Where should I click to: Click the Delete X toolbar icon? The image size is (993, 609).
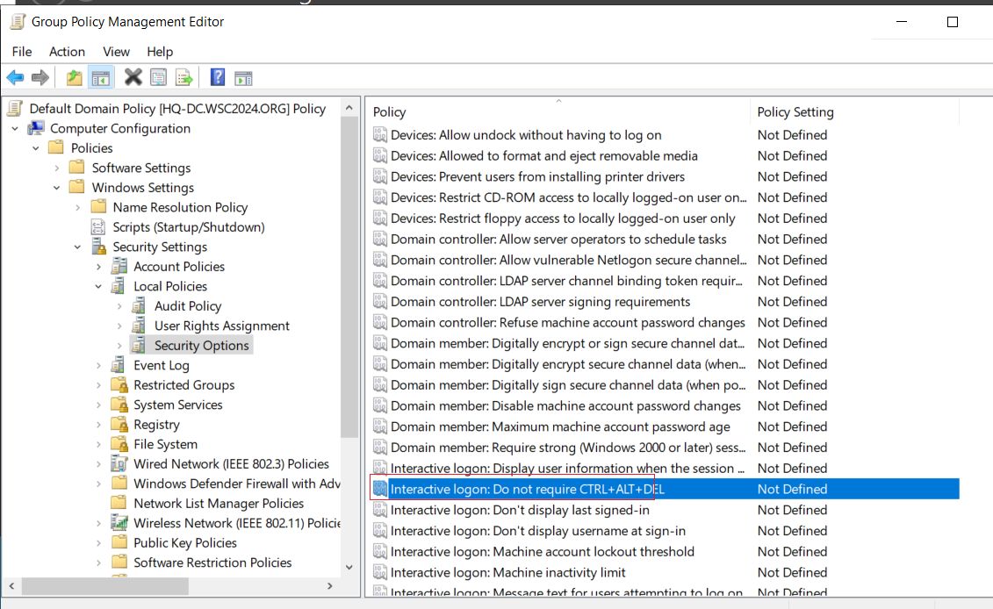(x=133, y=77)
